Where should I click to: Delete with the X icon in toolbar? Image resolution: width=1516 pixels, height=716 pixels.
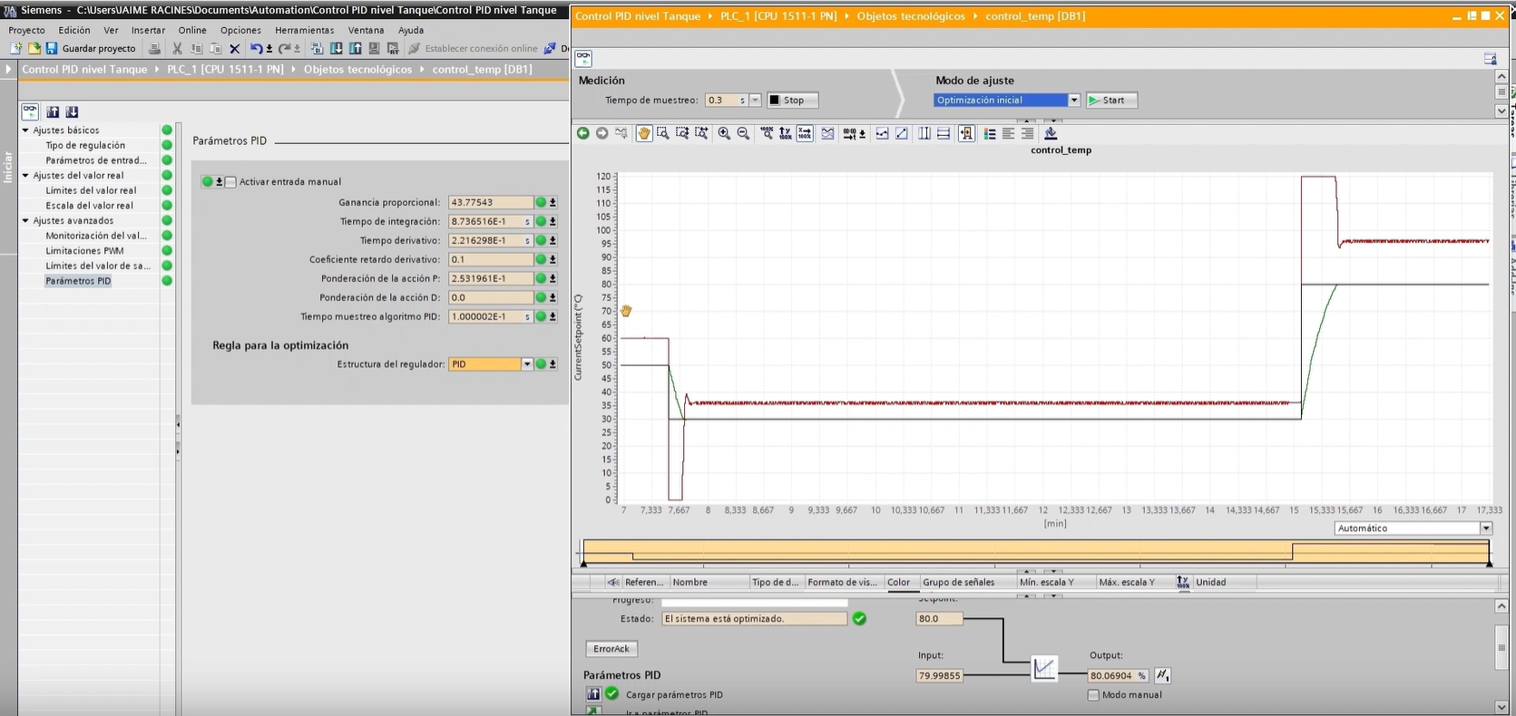pos(234,48)
